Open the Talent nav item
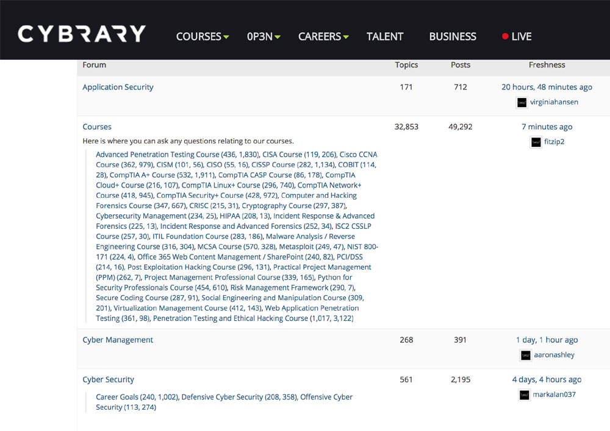This screenshot has height=431, width=610. [385, 37]
